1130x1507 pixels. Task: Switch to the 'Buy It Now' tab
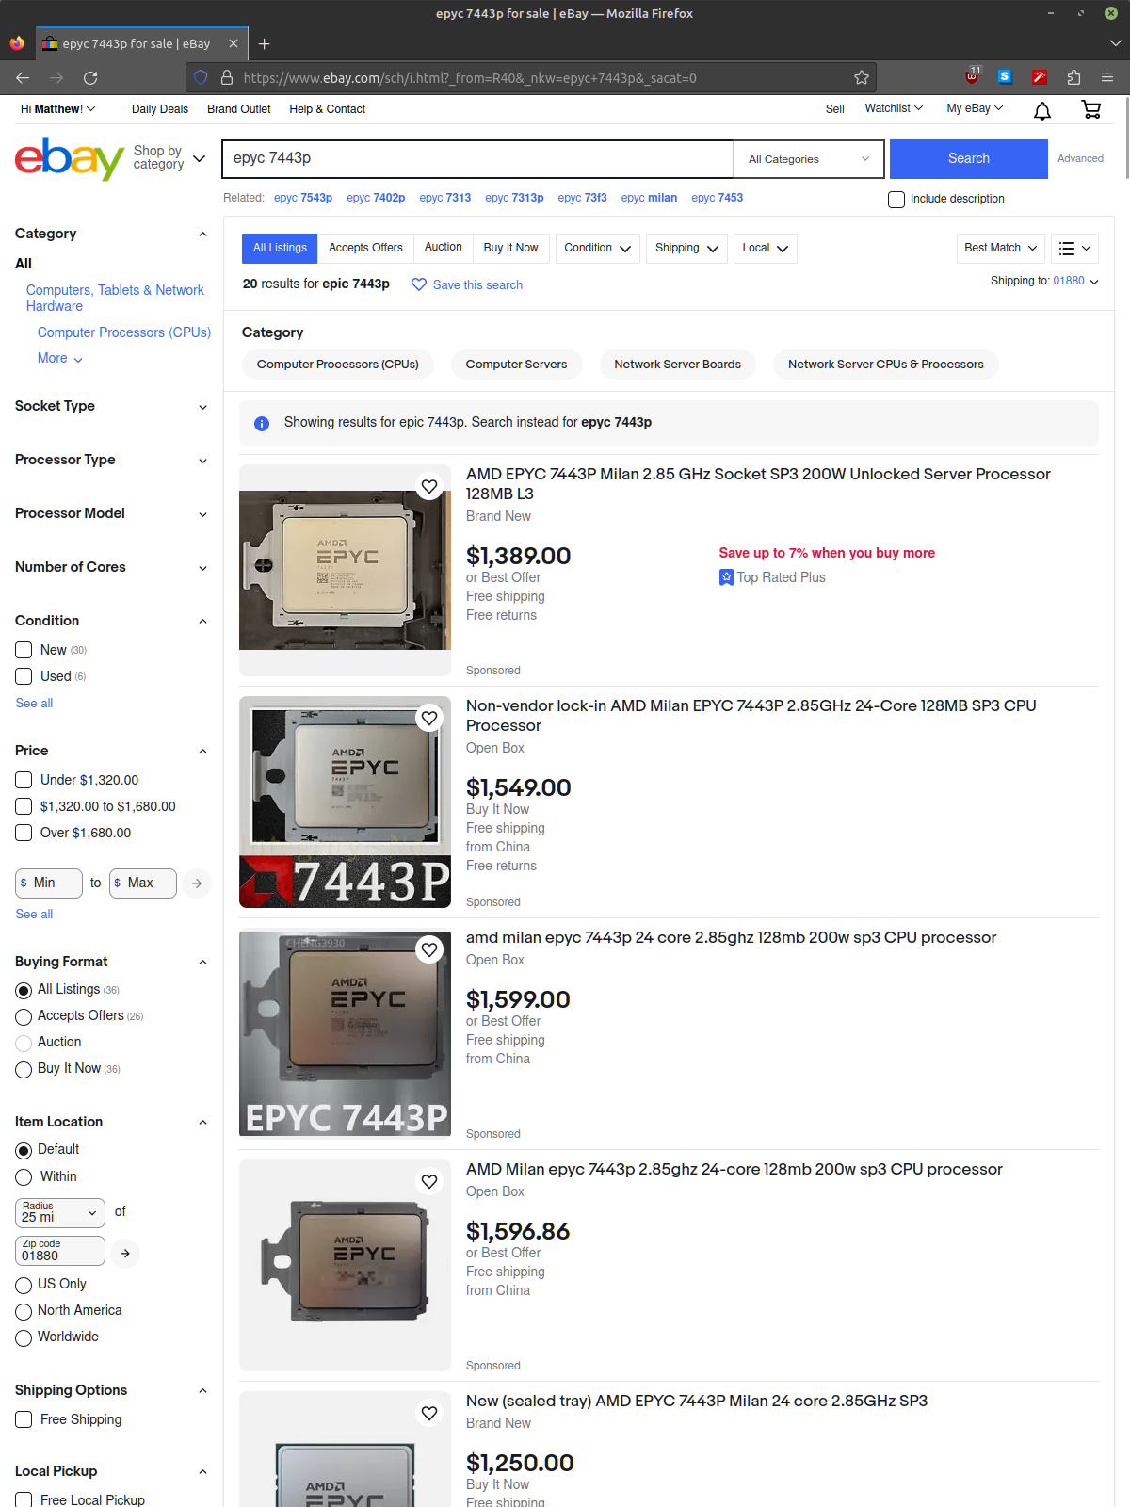tap(510, 248)
